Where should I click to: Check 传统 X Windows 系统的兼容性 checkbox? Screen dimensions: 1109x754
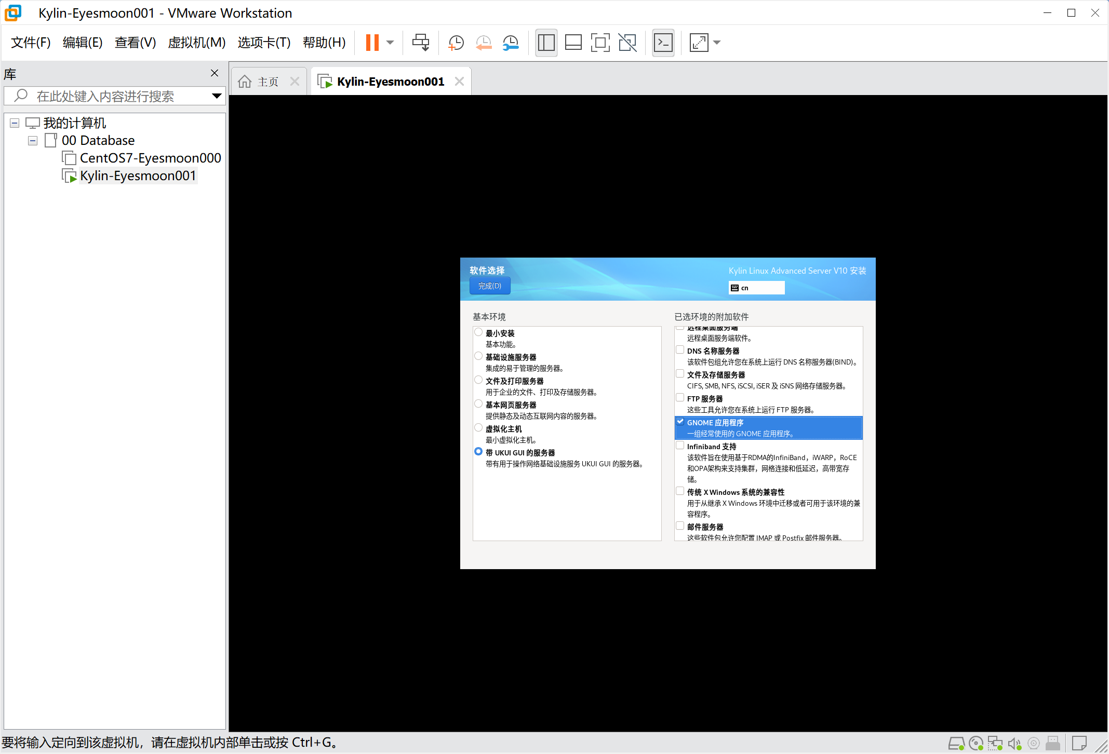(680, 491)
